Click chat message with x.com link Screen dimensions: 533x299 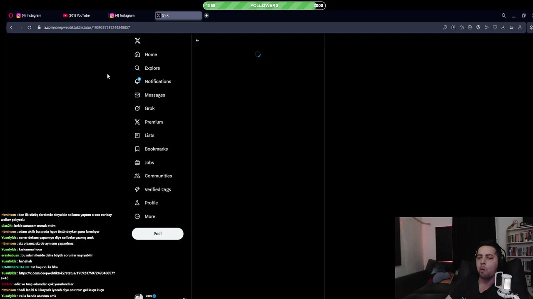coord(58,275)
